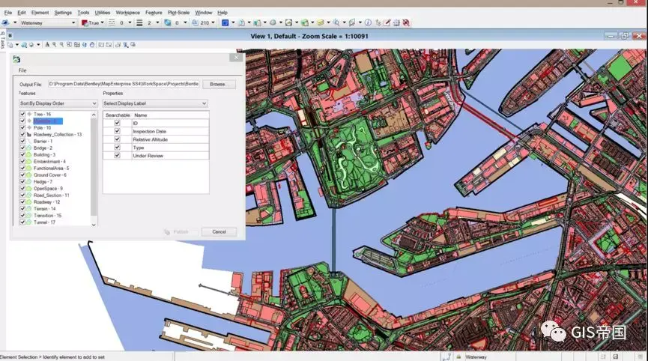Toggle Searchable checkbox for Inspection Date
The height and width of the screenshot is (361, 648).
(x=117, y=131)
